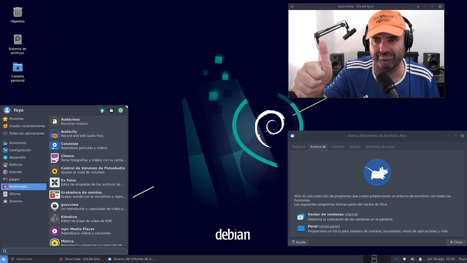
Task: Select the Sistema category in the menu
Action: [x=24, y=201]
